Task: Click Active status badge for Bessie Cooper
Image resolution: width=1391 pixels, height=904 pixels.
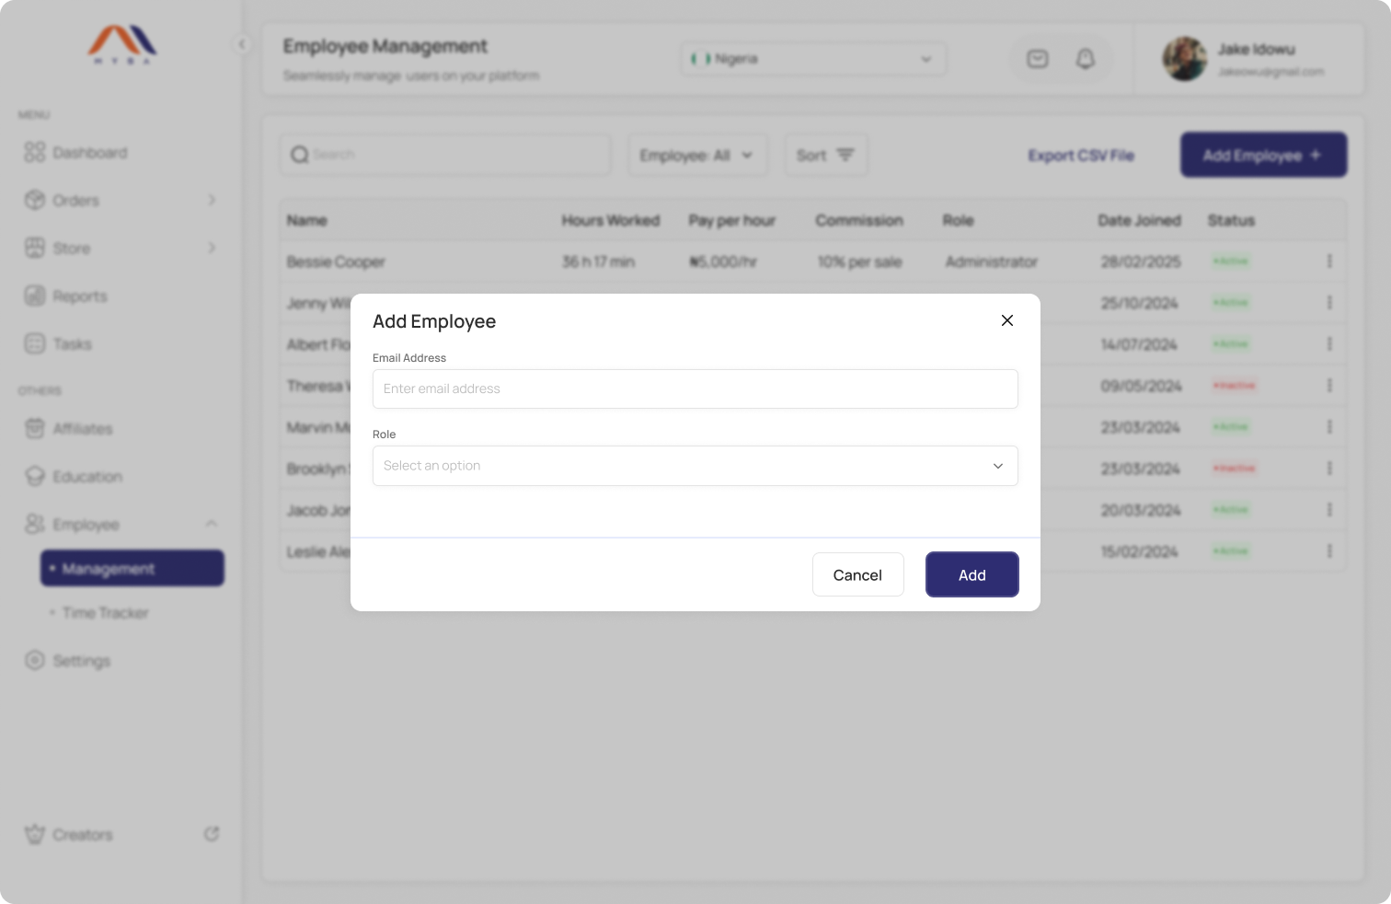Action: point(1230,261)
